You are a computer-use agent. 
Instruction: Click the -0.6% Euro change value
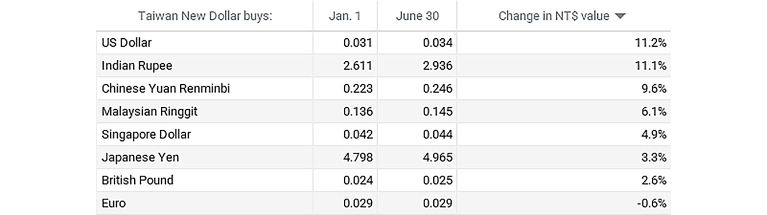click(651, 203)
